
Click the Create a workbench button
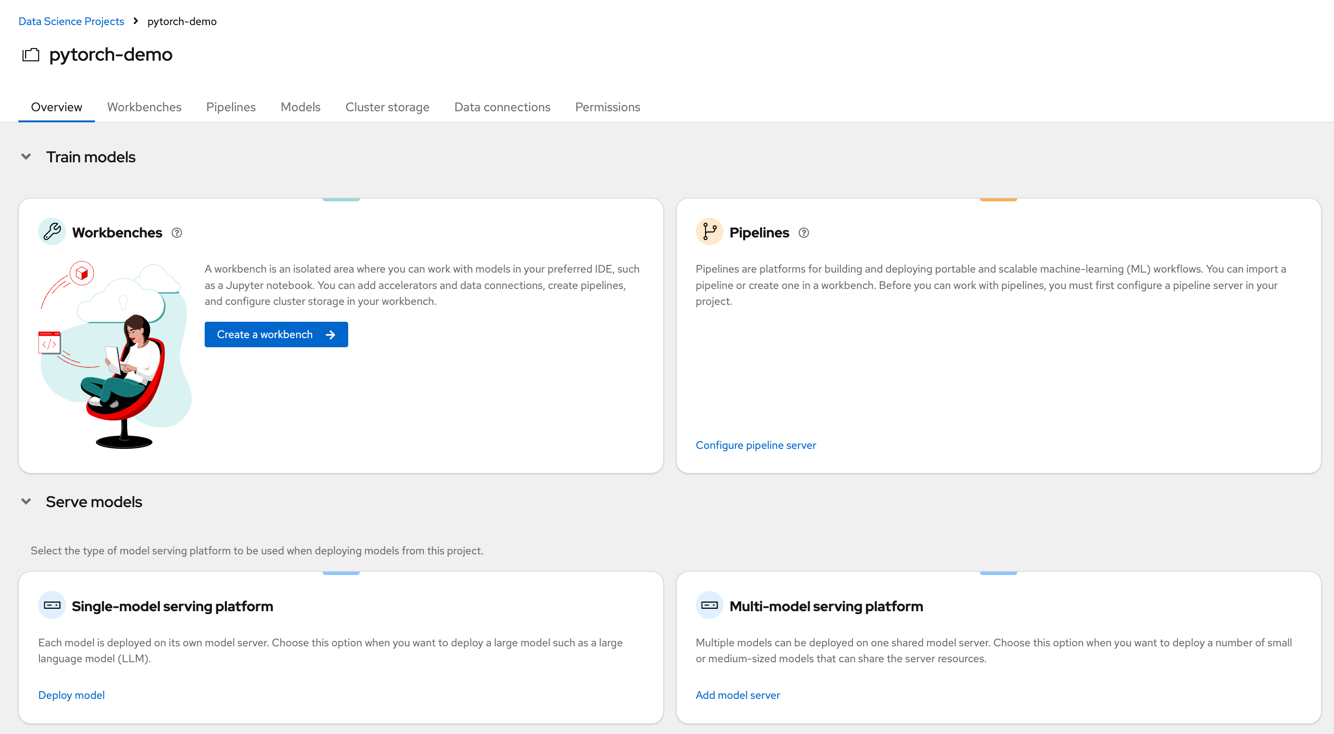pos(276,335)
